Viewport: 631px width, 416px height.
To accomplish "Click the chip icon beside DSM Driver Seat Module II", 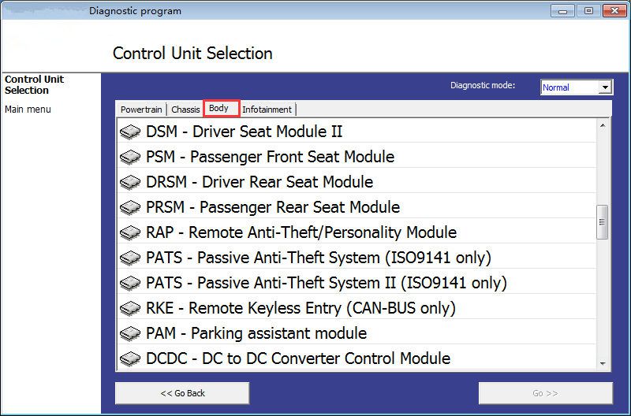I will [130, 132].
